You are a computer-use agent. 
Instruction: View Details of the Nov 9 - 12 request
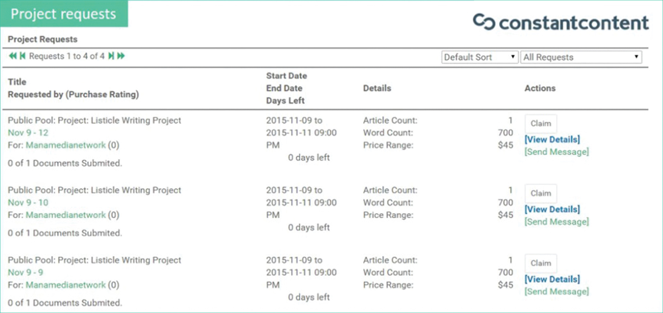pyautogui.click(x=552, y=139)
